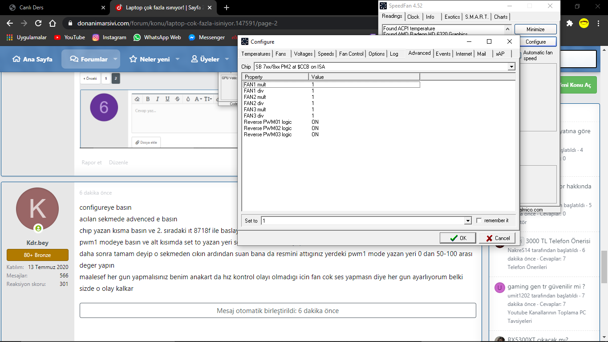Open SpeedFan S.M.A.R.T. tab
This screenshot has height=342, width=608.
coord(477,17)
